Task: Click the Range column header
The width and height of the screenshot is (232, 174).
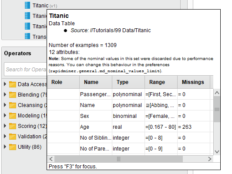Action: click(x=161, y=82)
